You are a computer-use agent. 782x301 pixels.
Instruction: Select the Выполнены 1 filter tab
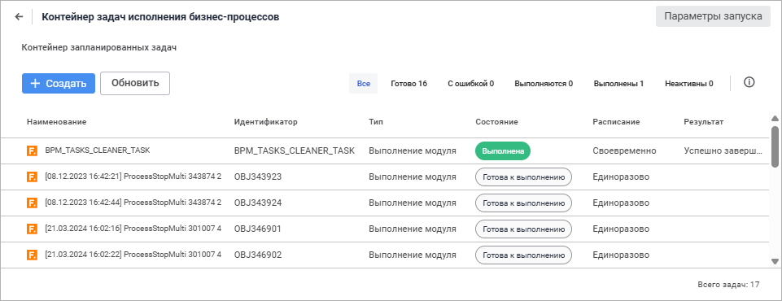(618, 83)
